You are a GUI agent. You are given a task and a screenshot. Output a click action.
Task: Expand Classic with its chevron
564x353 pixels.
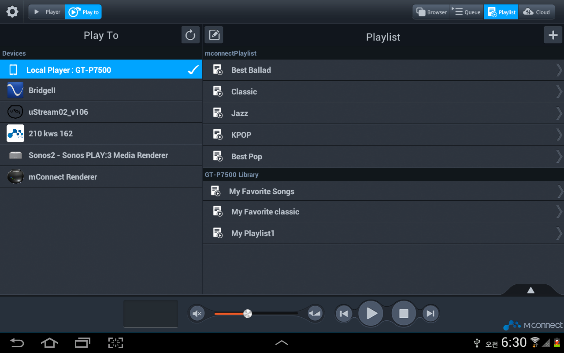coord(559,91)
